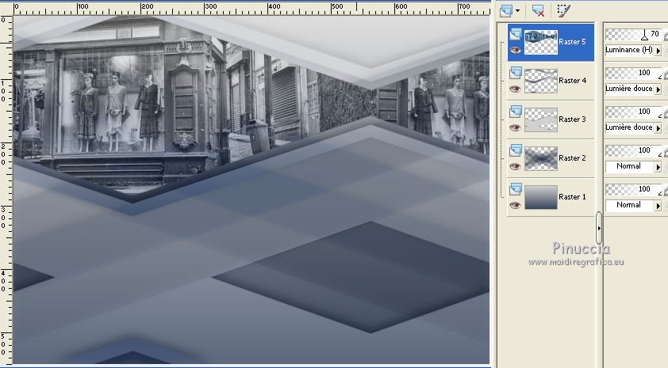Select the Raster 2 layer thumbnail

540,158
